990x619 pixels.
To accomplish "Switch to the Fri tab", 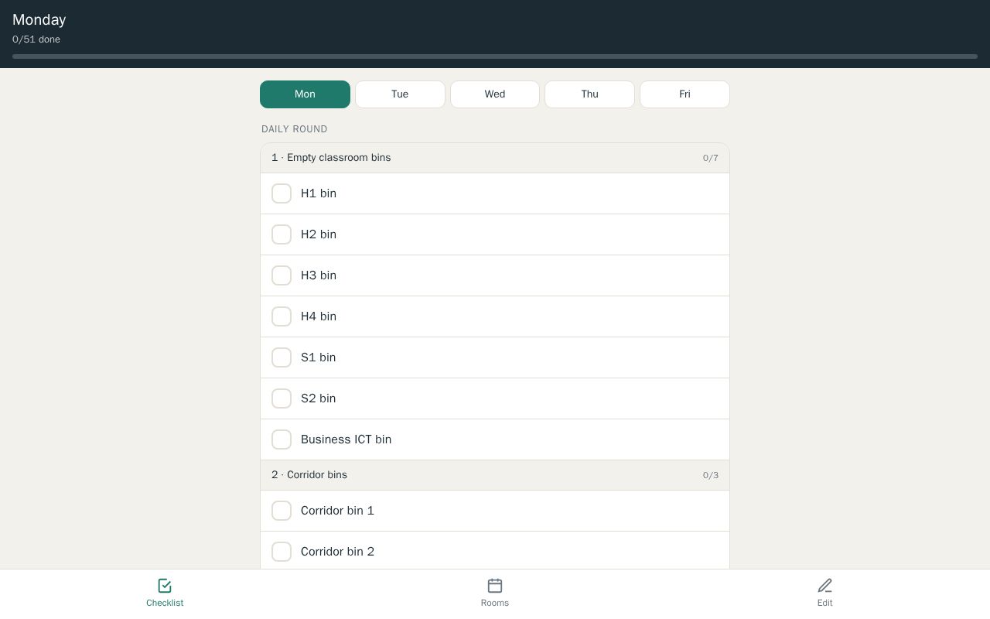I will click(684, 94).
